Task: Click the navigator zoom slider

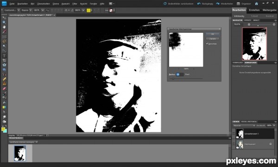Action: point(261,25)
